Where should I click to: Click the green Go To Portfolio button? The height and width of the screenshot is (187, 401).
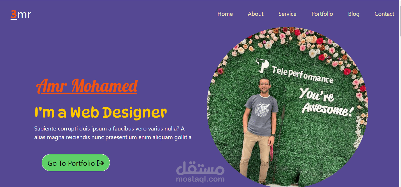click(x=76, y=163)
